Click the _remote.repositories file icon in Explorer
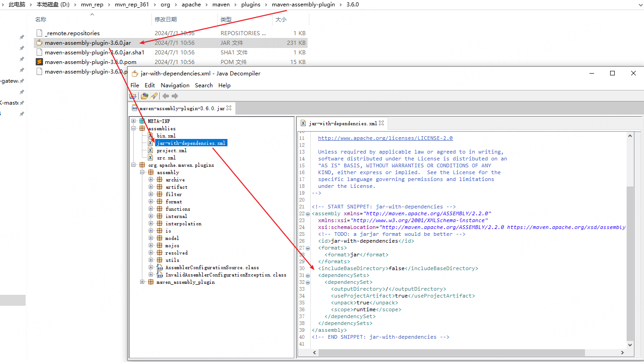The image size is (644, 362). coord(39,33)
